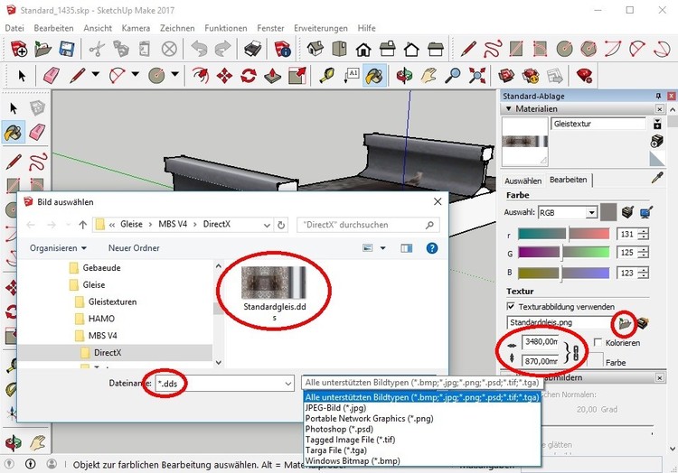Choose Portable Network Graphics (*.png) filter
This screenshot has width=678, height=473.
[369, 418]
